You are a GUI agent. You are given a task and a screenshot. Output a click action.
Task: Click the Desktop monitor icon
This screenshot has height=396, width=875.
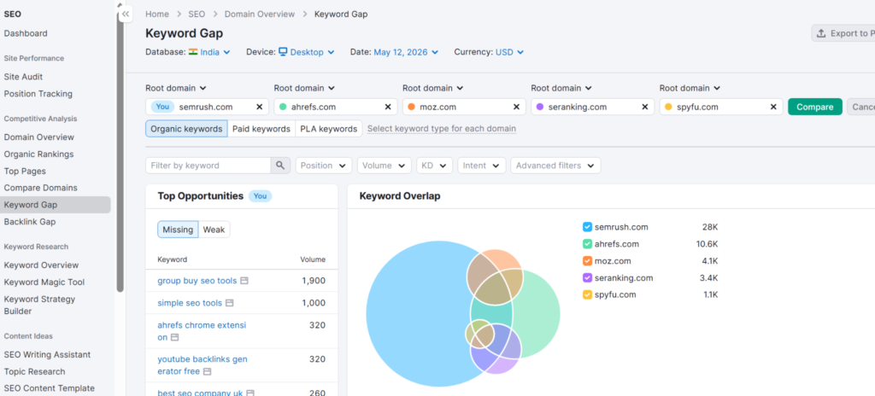point(283,52)
